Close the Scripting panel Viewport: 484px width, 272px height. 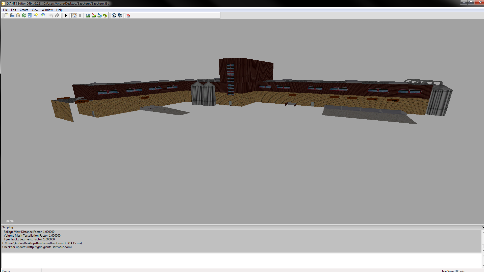(x=482, y=227)
